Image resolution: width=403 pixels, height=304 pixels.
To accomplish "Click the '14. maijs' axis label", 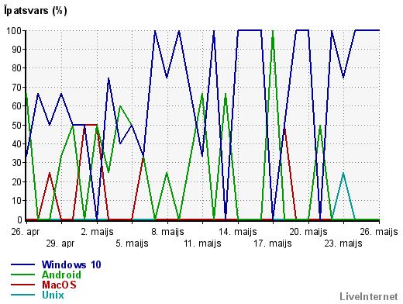I will pyautogui.click(x=238, y=232).
